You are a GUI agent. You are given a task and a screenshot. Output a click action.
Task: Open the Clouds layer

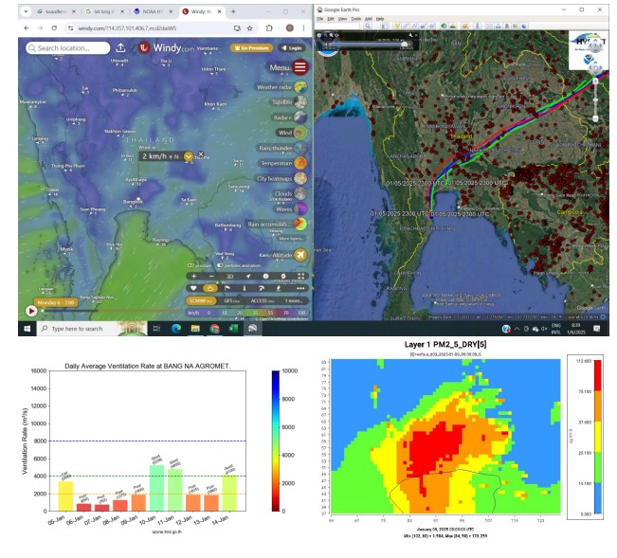(300, 193)
